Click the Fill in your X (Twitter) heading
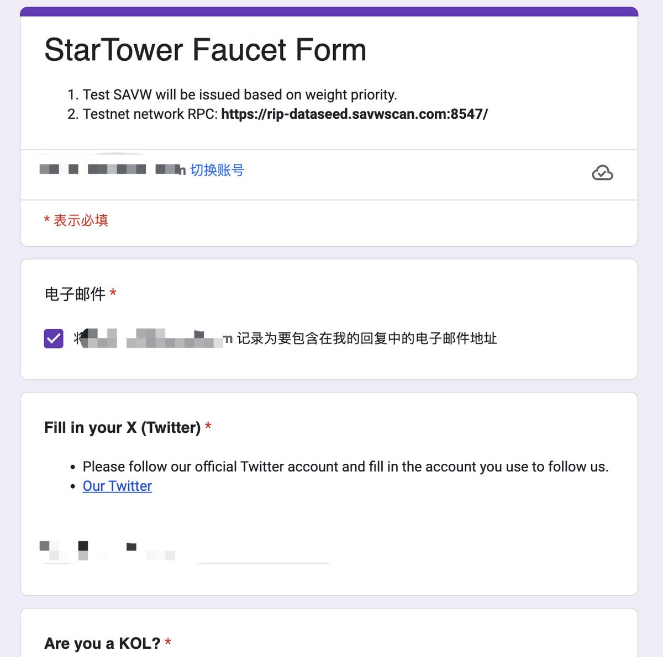 coord(122,427)
